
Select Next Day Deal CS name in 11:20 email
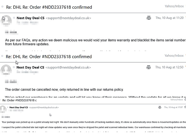[x=30, y=18]
